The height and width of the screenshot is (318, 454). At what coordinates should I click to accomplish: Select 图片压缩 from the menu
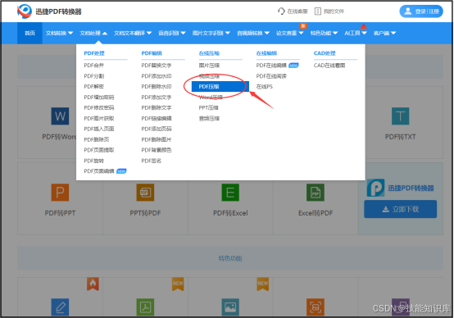point(209,66)
